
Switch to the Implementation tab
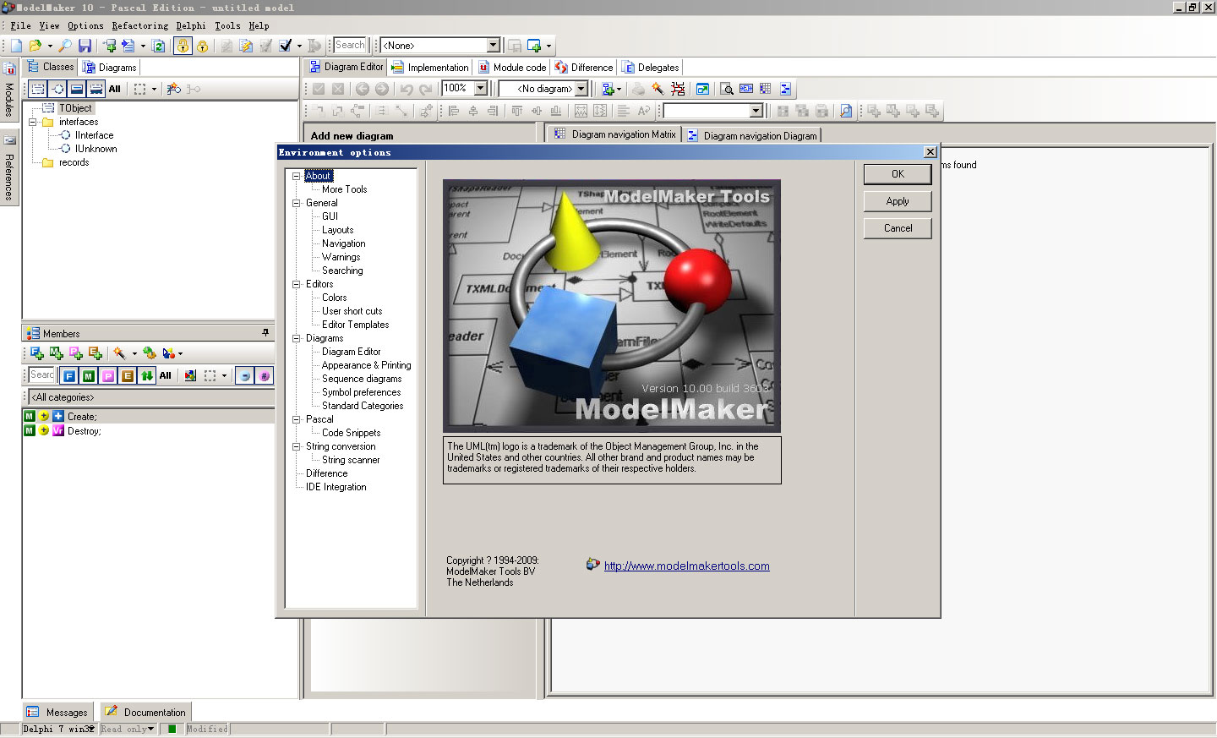(x=430, y=68)
